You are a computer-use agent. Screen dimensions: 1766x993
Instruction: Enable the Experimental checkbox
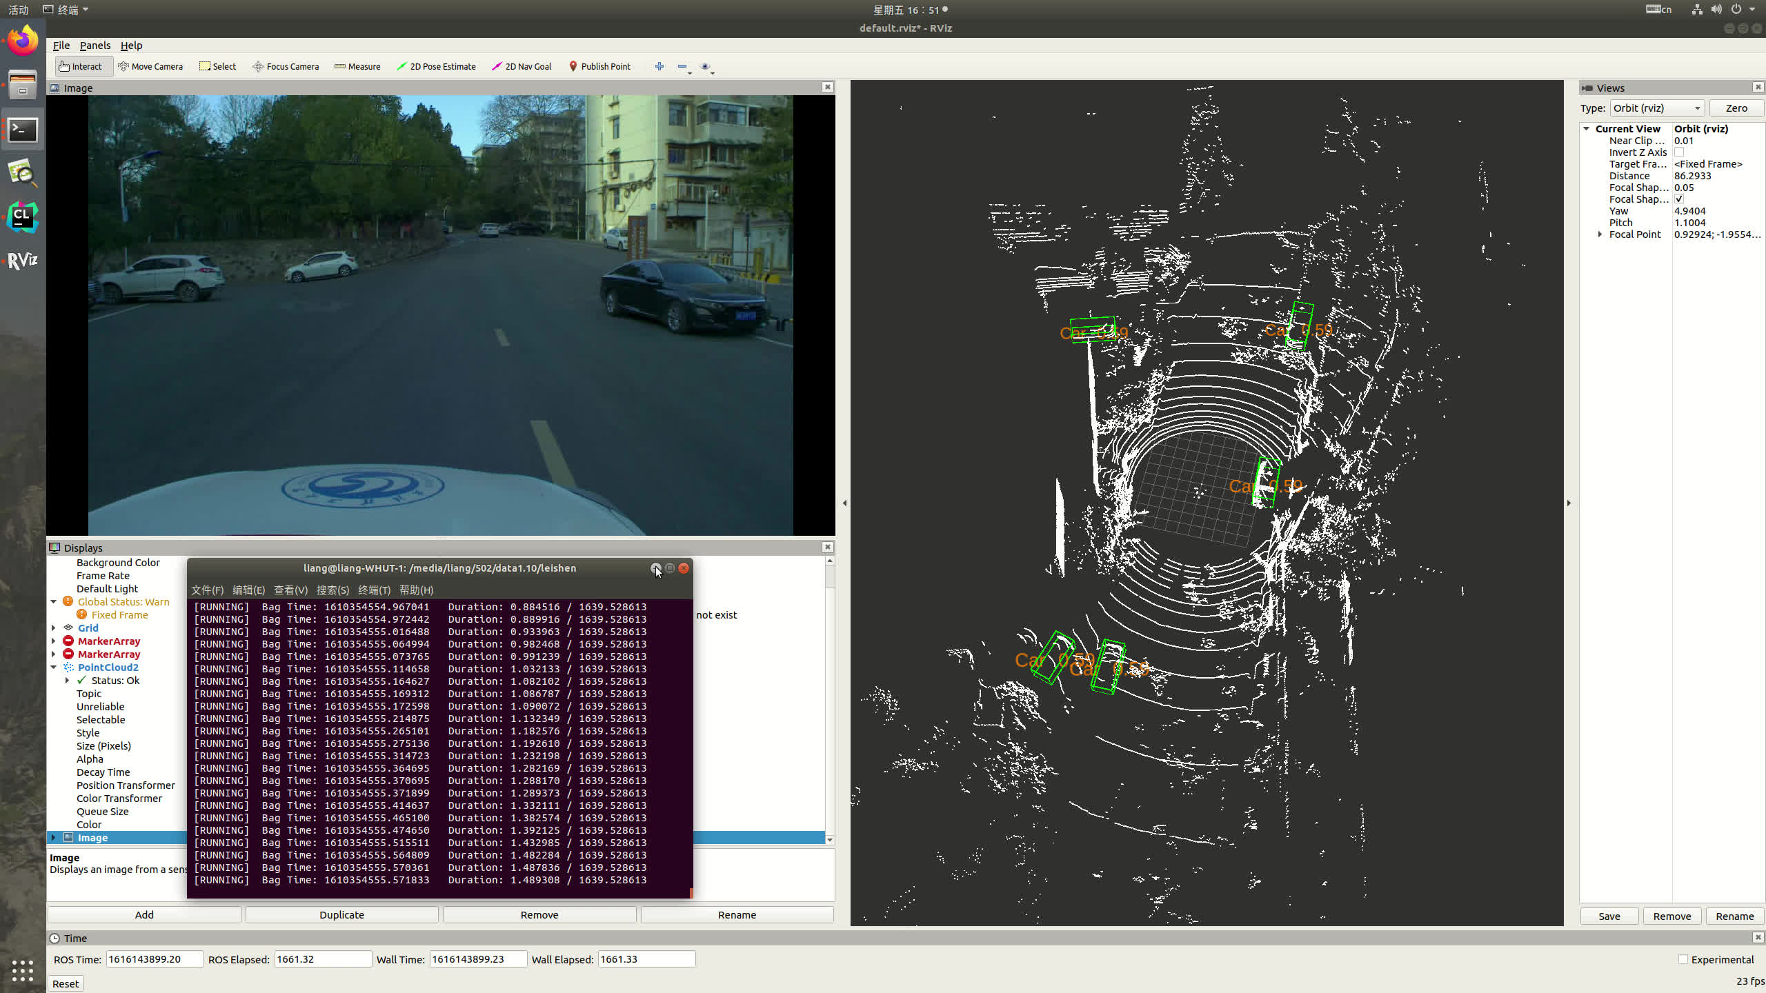coord(1683,959)
